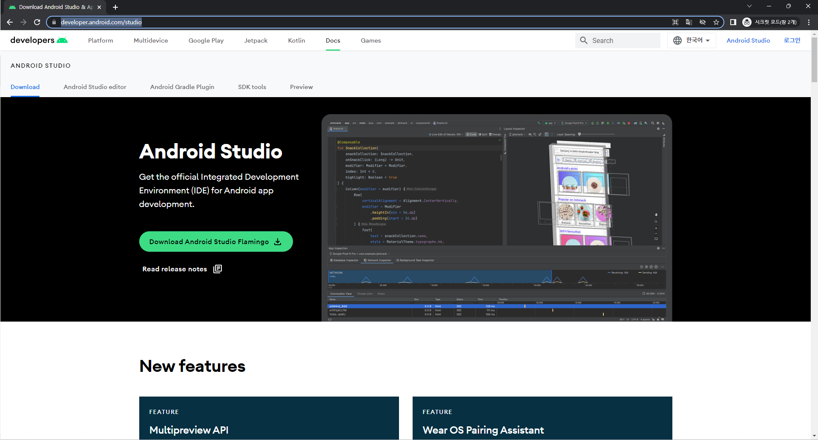This screenshot has height=440, width=818.
Task: Select the Android Gradle Plugin tab
Action: (182, 87)
